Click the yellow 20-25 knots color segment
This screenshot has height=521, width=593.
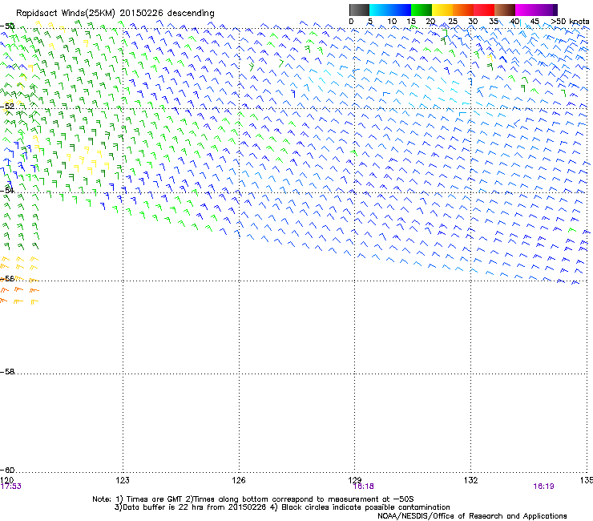[x=442, y=10]
